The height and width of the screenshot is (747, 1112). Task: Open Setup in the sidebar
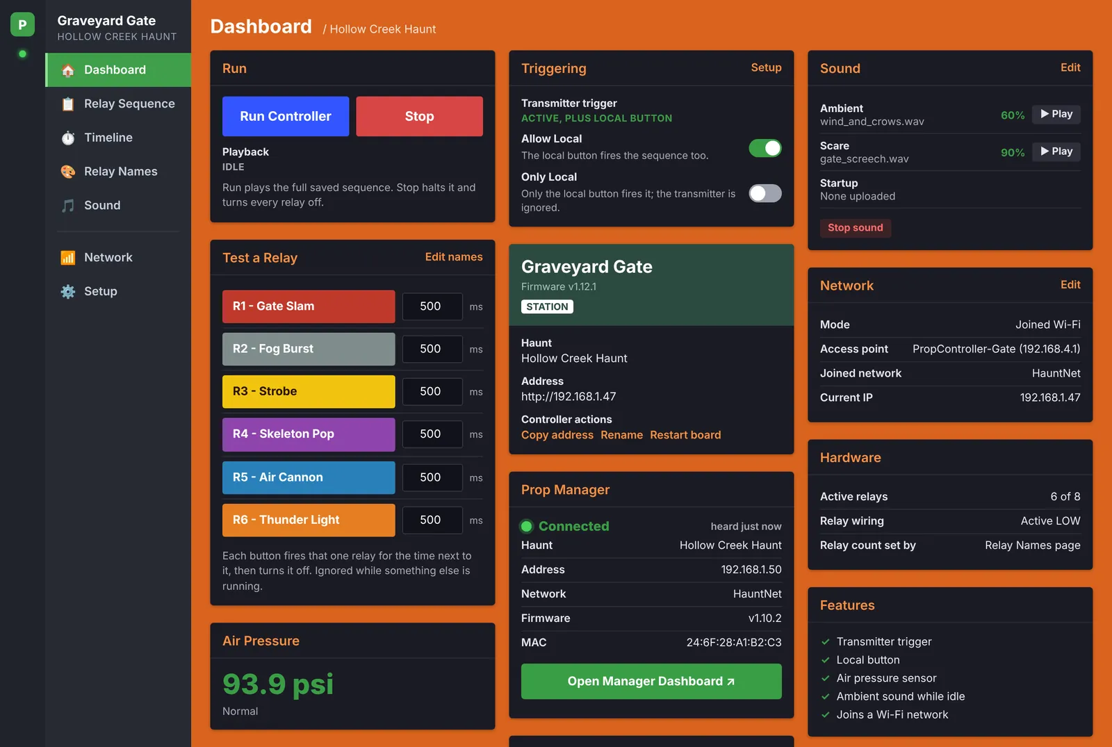coord(118,292)
